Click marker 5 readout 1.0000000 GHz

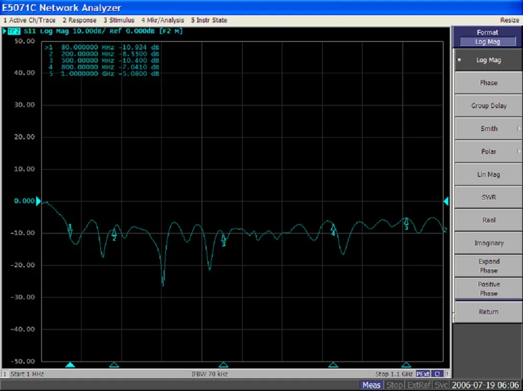tap(87, 74)
